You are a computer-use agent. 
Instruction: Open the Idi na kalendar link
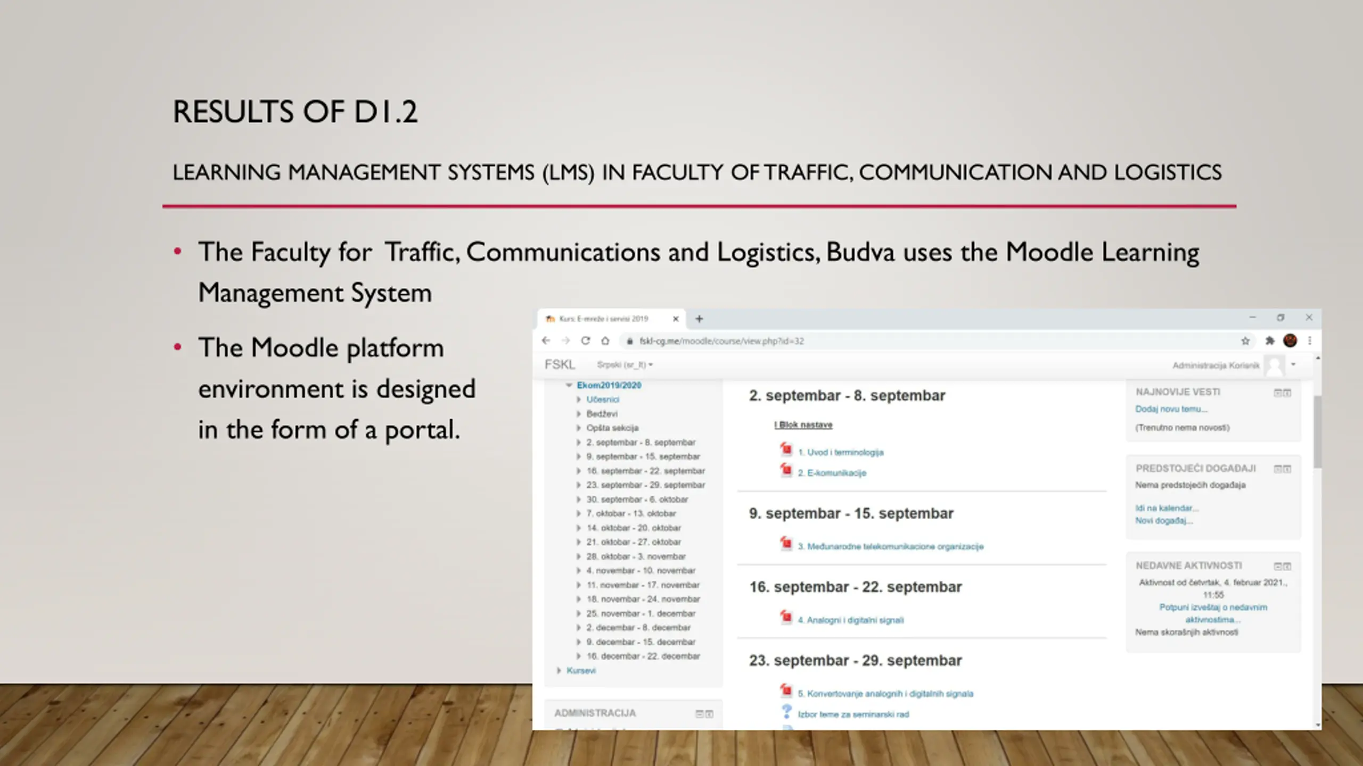click(1167, 508)
